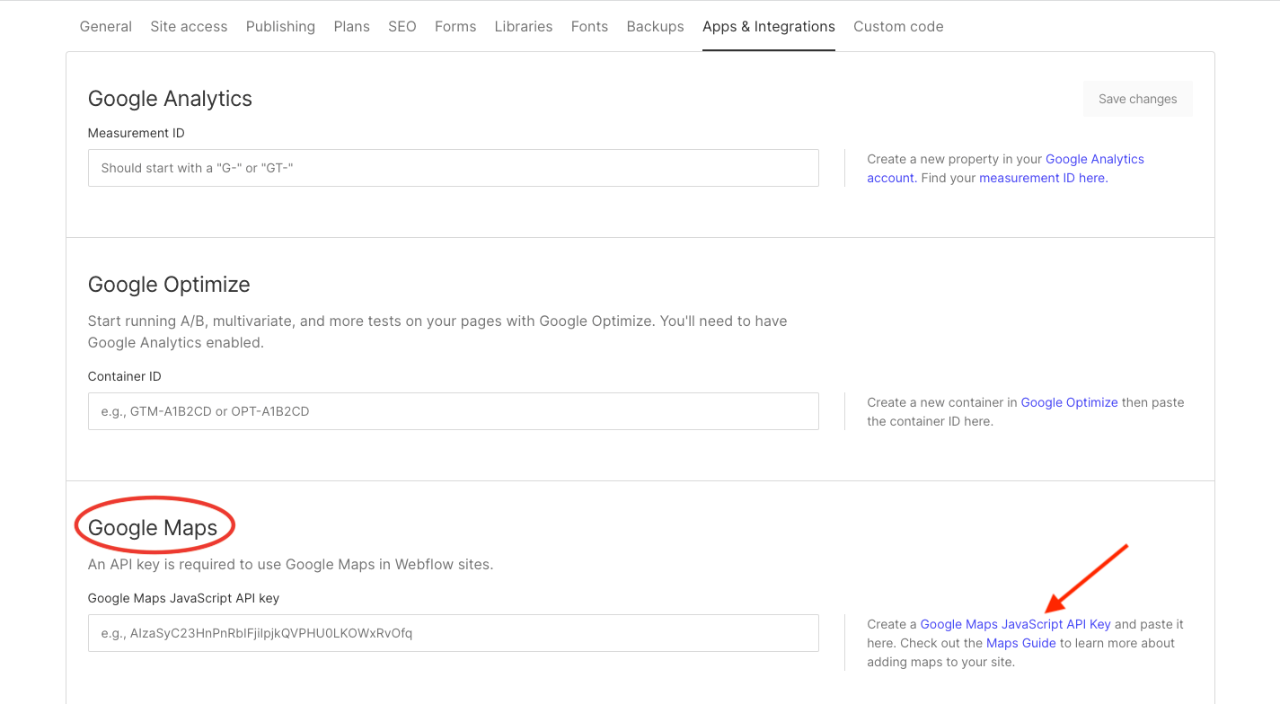Select the Plans tab
The height and width of the screenshot is (704, 1280).
[351, 26]
